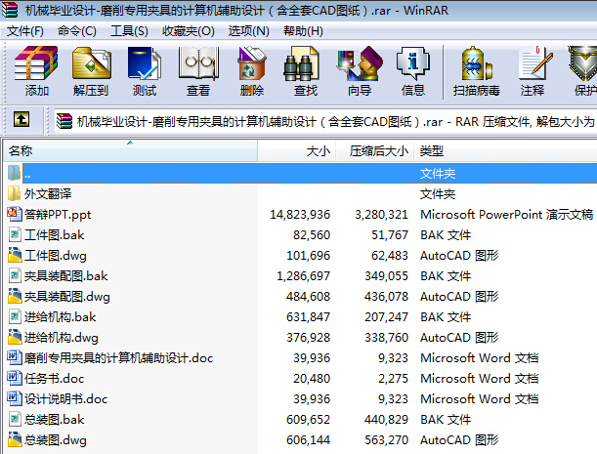Viewport: 597px width, 454px height.
Task: Select file 进给机构.bak
Action: coord(60,317)
